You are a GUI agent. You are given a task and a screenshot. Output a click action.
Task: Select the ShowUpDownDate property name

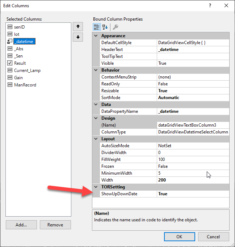click(119, 194)
